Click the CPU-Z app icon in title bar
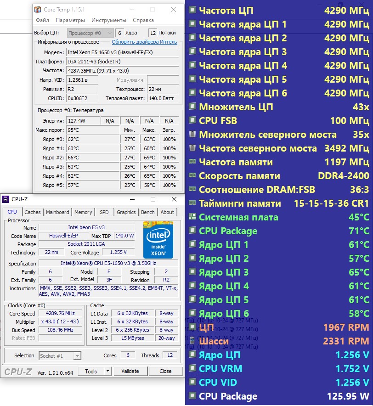The width and height of the screenshot is (373, 406). pyautogui.click(x=5, y=199)
